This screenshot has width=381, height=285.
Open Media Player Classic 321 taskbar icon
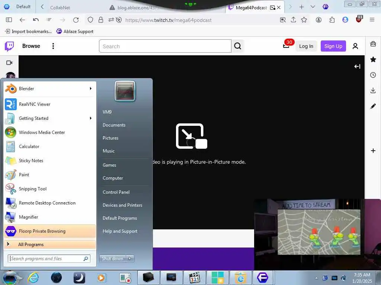point(194,278)
